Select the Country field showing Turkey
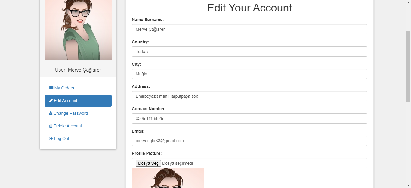The width and height of the screenshot is (411, 188). [x=249, y=51]
